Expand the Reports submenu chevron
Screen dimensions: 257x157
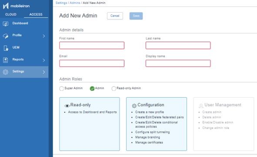pos(44,60)
